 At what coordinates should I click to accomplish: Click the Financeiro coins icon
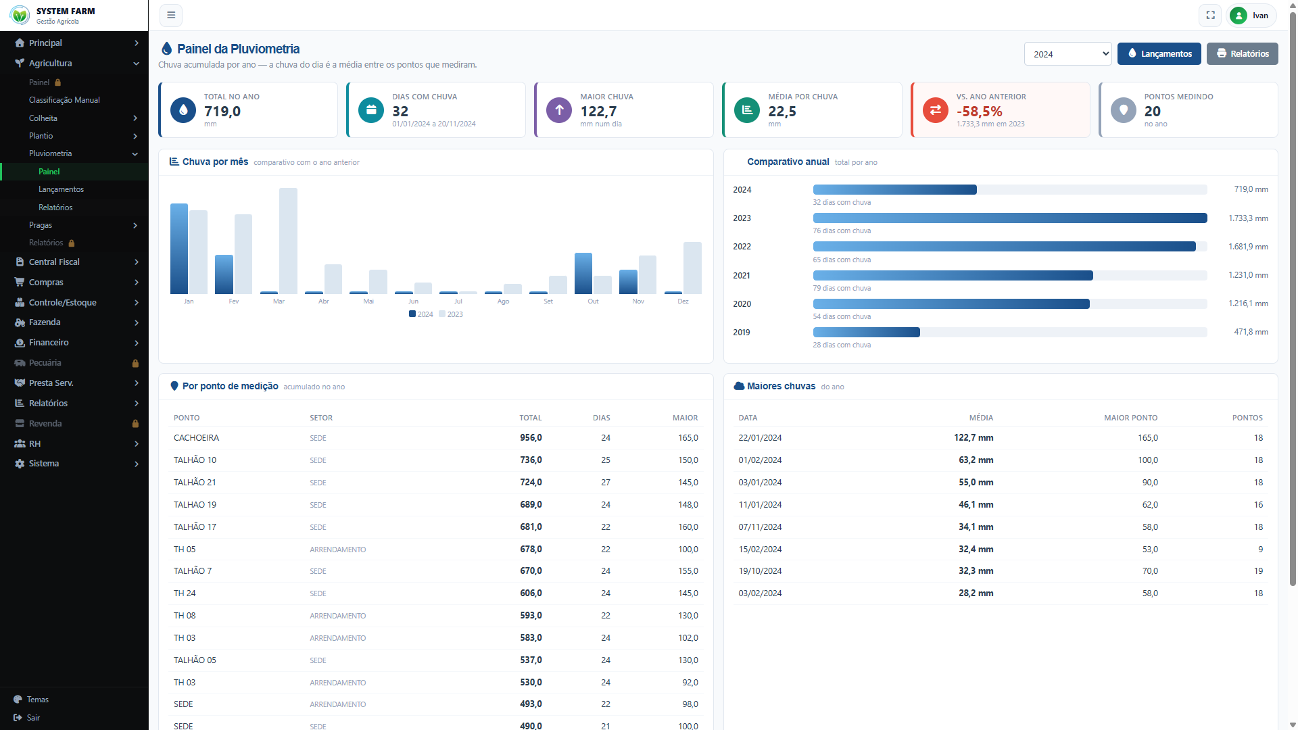point(20,343)
